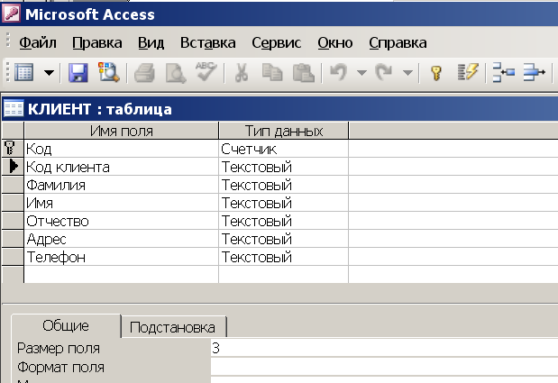Expand the Redo history dropdown arrow
The image size is (558, 383).
tap(407, 73)
